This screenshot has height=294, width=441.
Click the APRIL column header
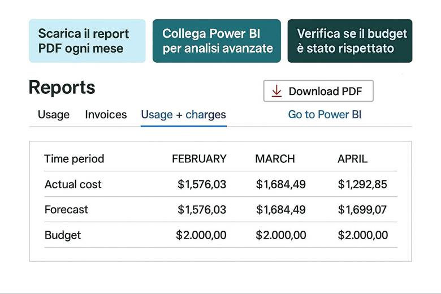[352, 159]
